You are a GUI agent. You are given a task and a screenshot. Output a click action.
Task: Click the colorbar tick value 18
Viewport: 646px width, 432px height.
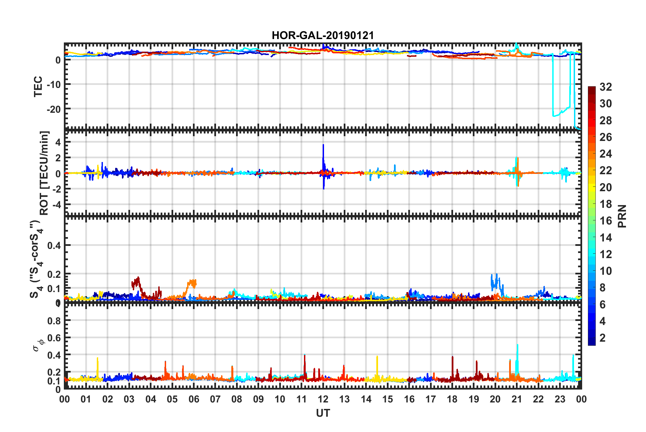click(606, 204)
